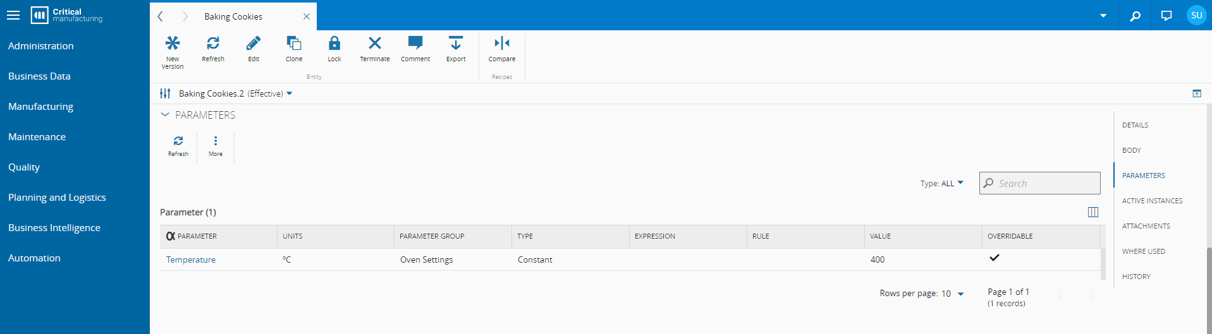The height and width of the screenshot is (334, 1212).
Task: Open the Temperature parameter link
Action: click(x=191, y=259)
